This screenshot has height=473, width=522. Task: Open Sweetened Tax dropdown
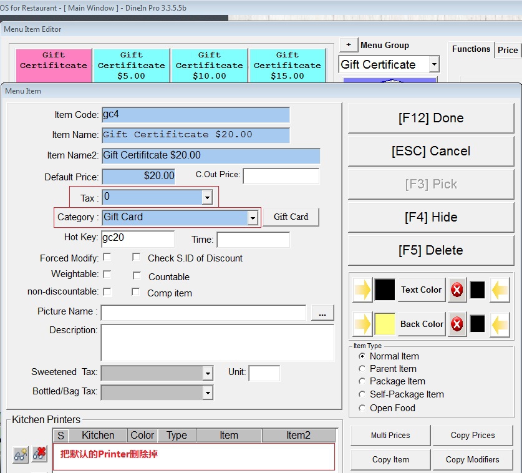(208, 373)
